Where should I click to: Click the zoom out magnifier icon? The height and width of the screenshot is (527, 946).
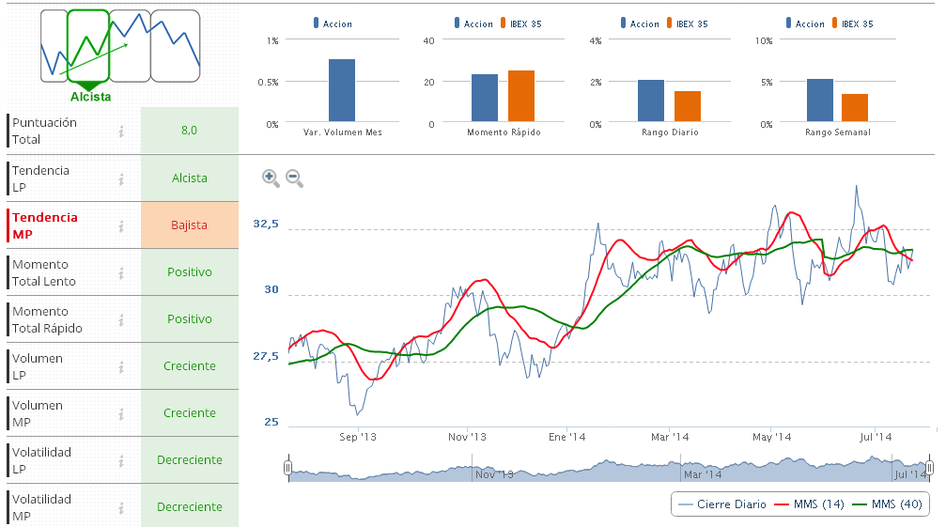coord(293,177)
